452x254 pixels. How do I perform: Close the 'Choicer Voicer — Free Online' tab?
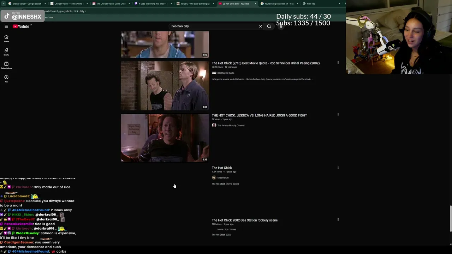coord(87,4)
